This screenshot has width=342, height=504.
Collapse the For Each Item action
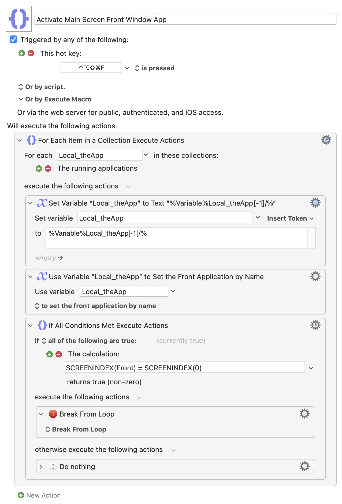coord(20,140)
